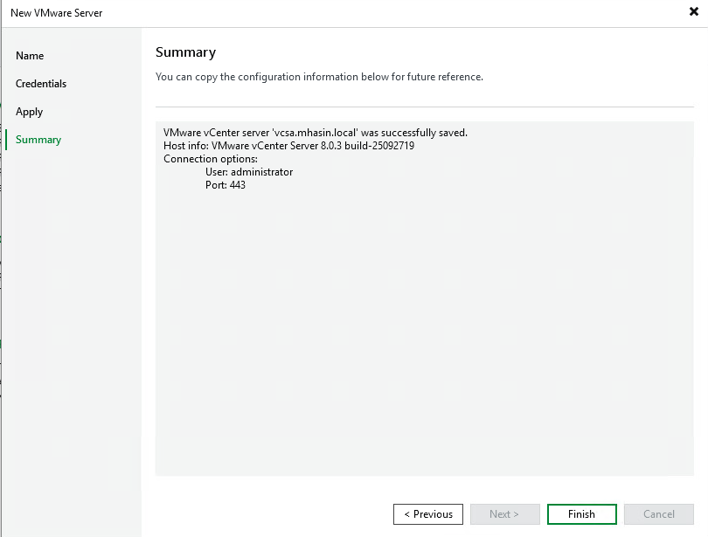This screenshot has width=708, height=537.
Task: Click the 'User: administrator' line
Action: pyautogui.click(x=242, y=172)
